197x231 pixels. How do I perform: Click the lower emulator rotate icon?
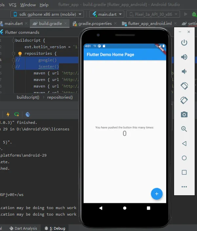(184, 100)
